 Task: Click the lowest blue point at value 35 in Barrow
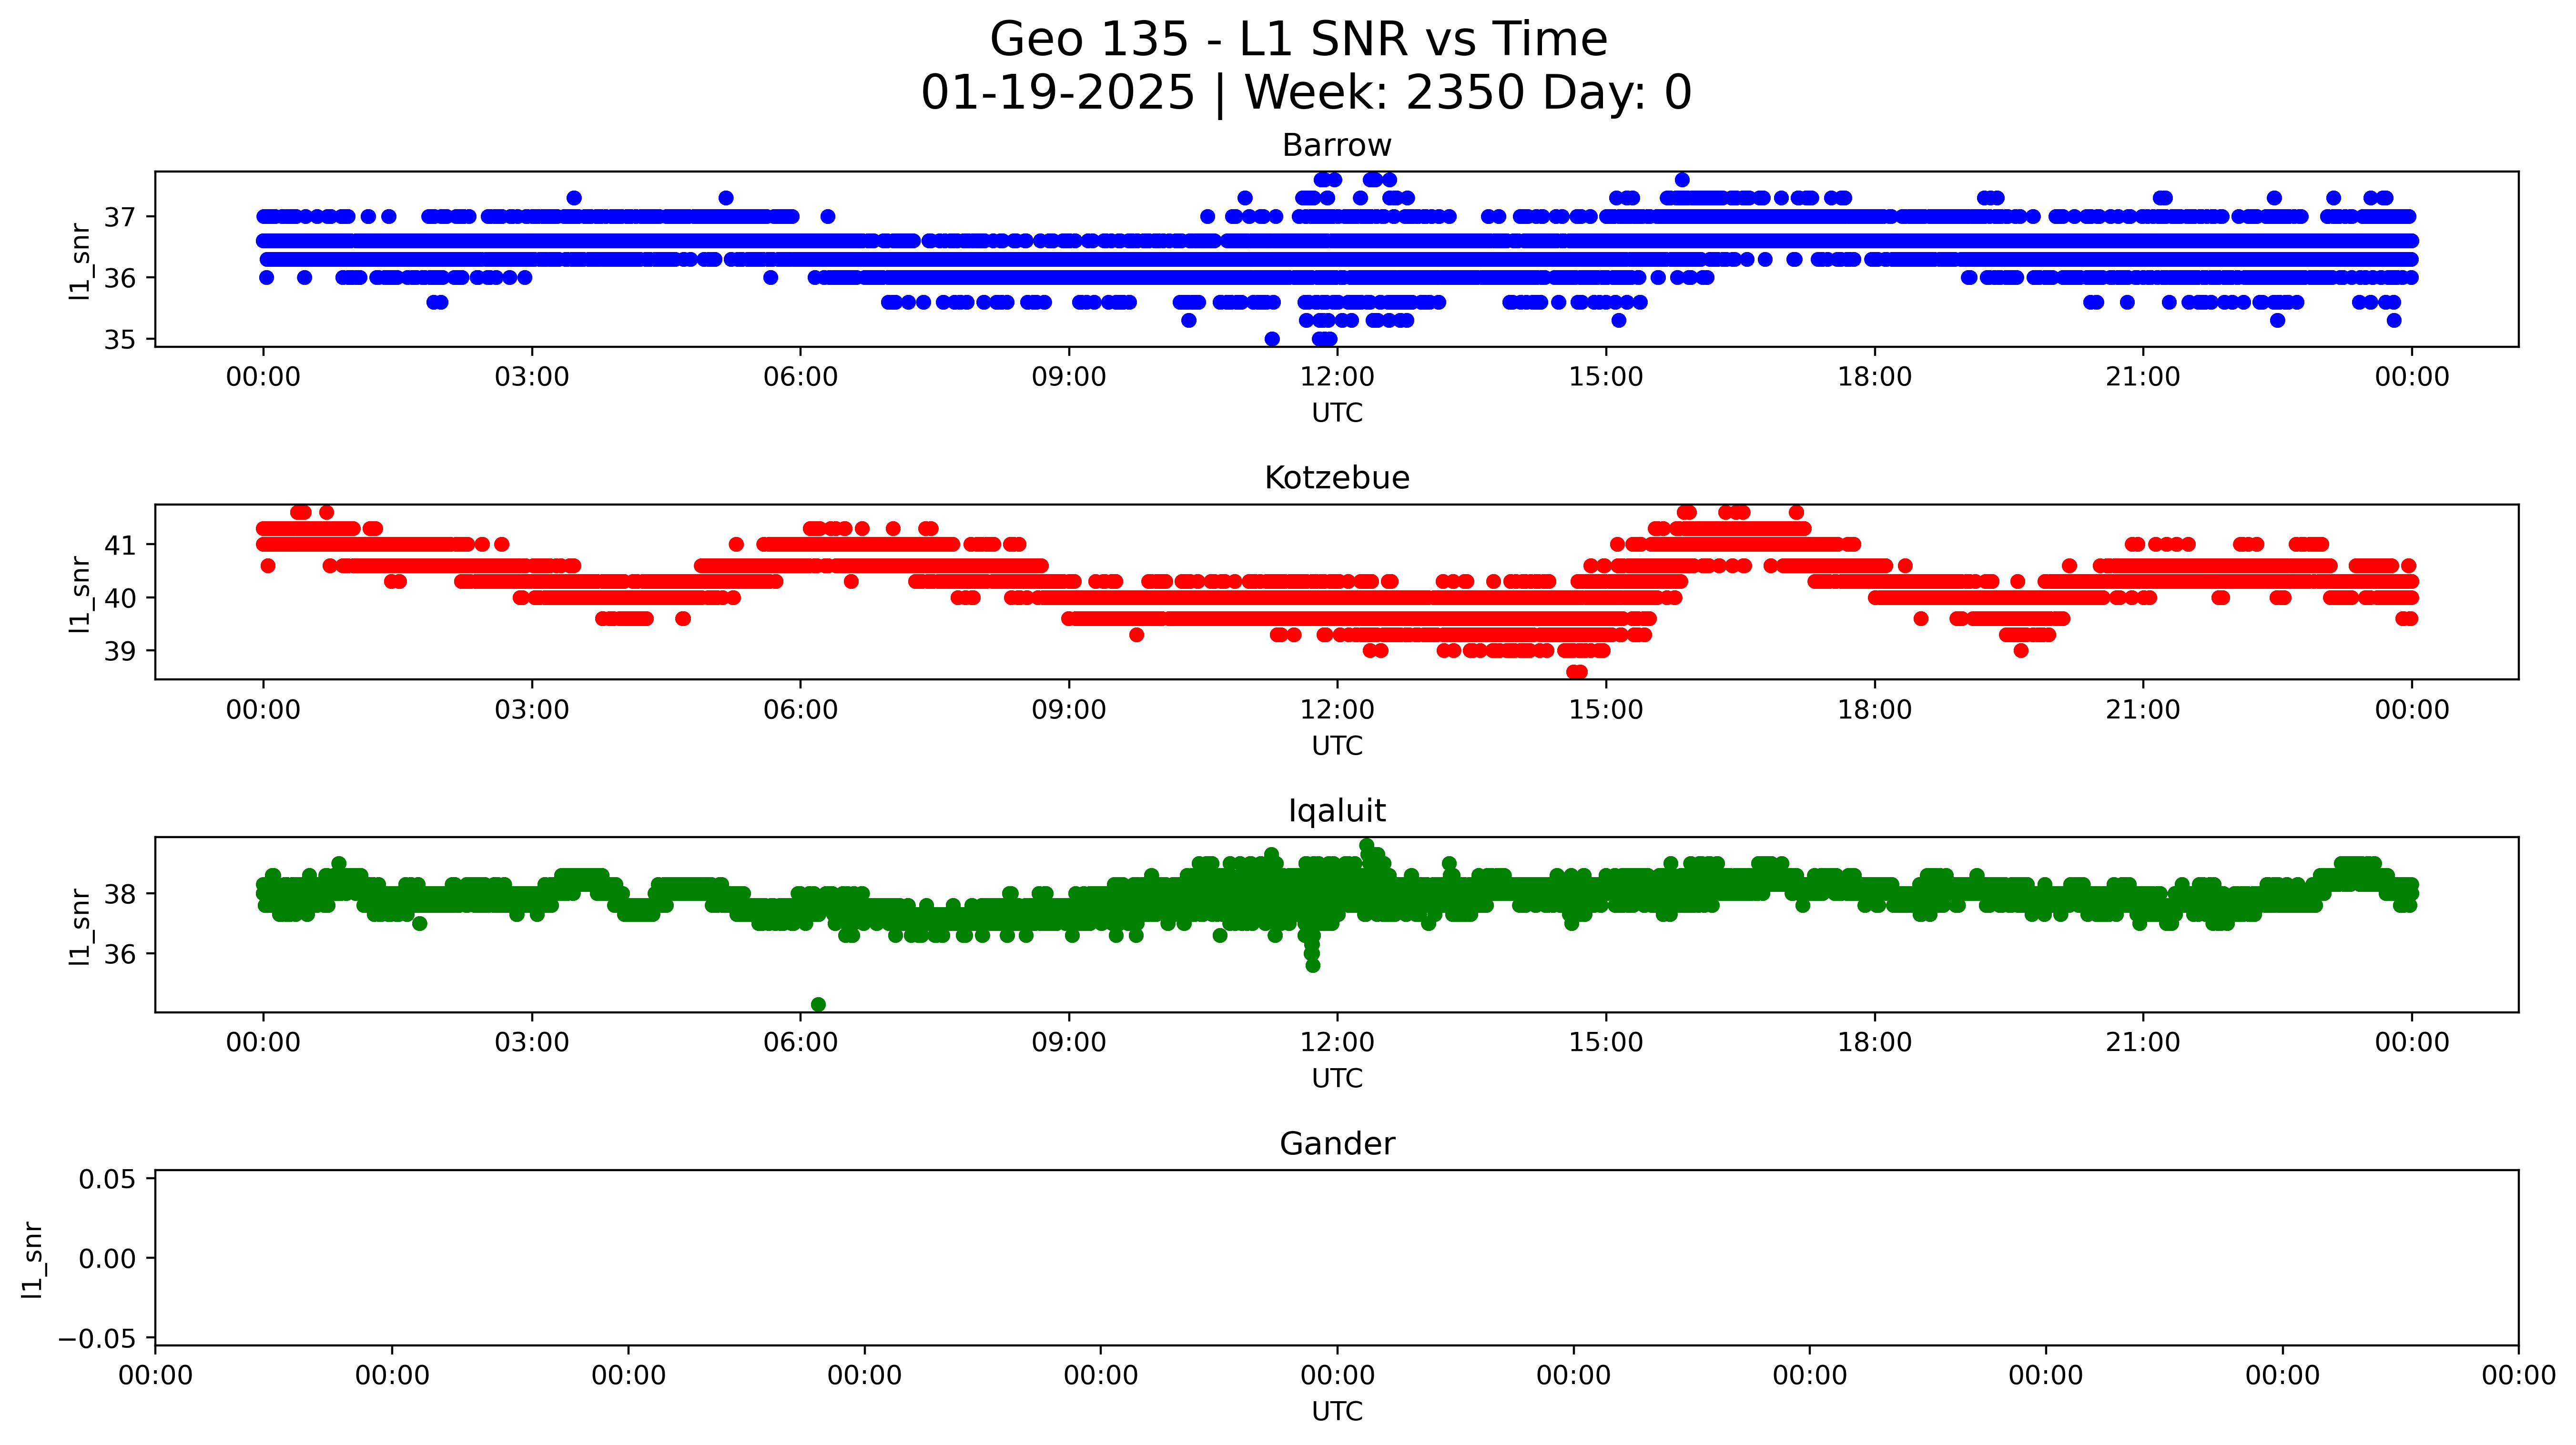1272,339
